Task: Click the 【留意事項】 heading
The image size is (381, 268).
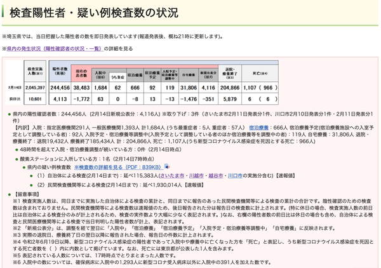Action: [x=26, y=194]
